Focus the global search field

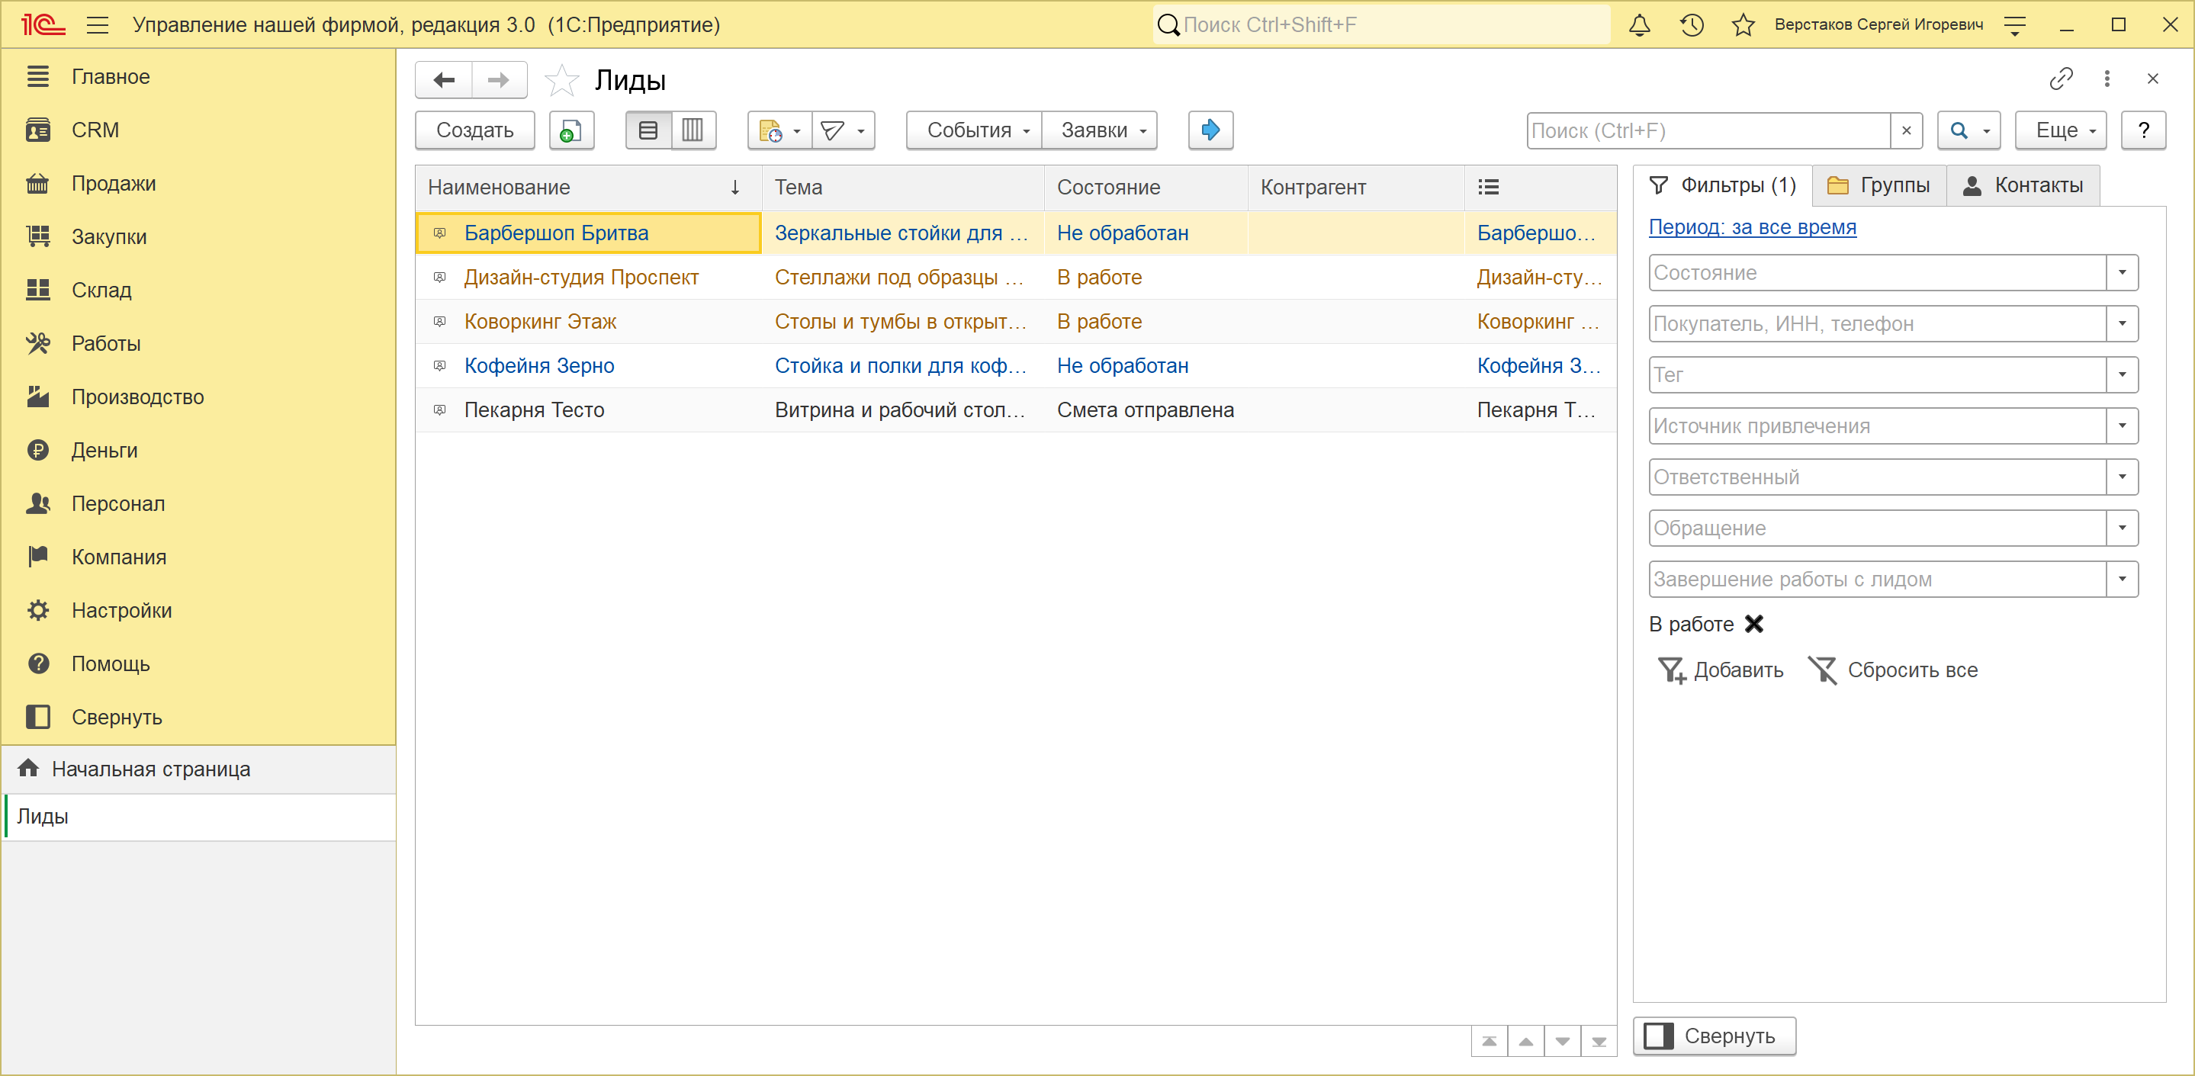click(x=1381, y=24)
